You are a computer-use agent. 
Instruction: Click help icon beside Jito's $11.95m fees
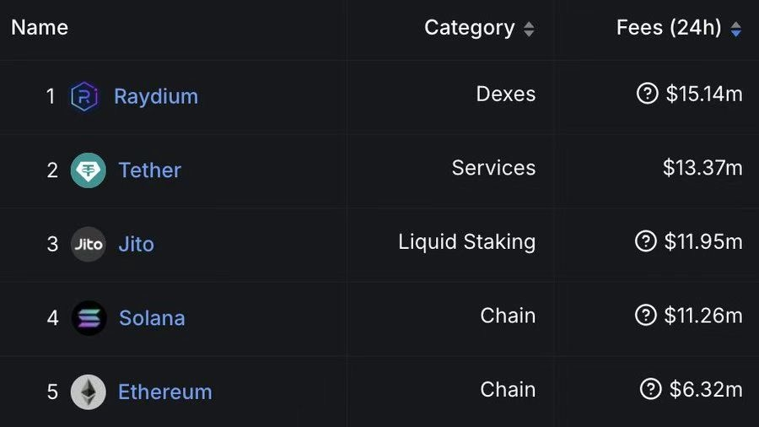point(646,241)
